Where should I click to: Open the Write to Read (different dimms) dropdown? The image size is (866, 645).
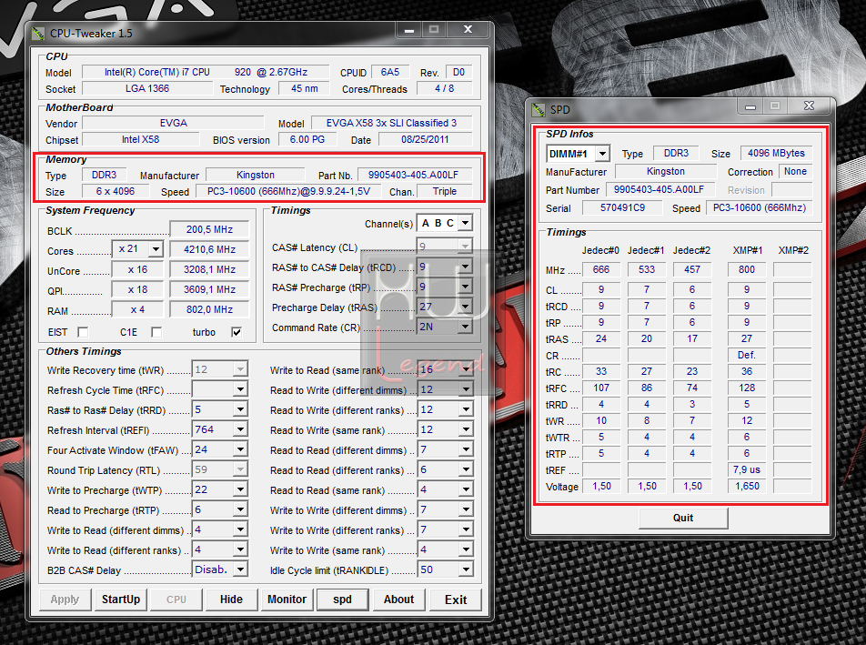click(x=240, y=529)
